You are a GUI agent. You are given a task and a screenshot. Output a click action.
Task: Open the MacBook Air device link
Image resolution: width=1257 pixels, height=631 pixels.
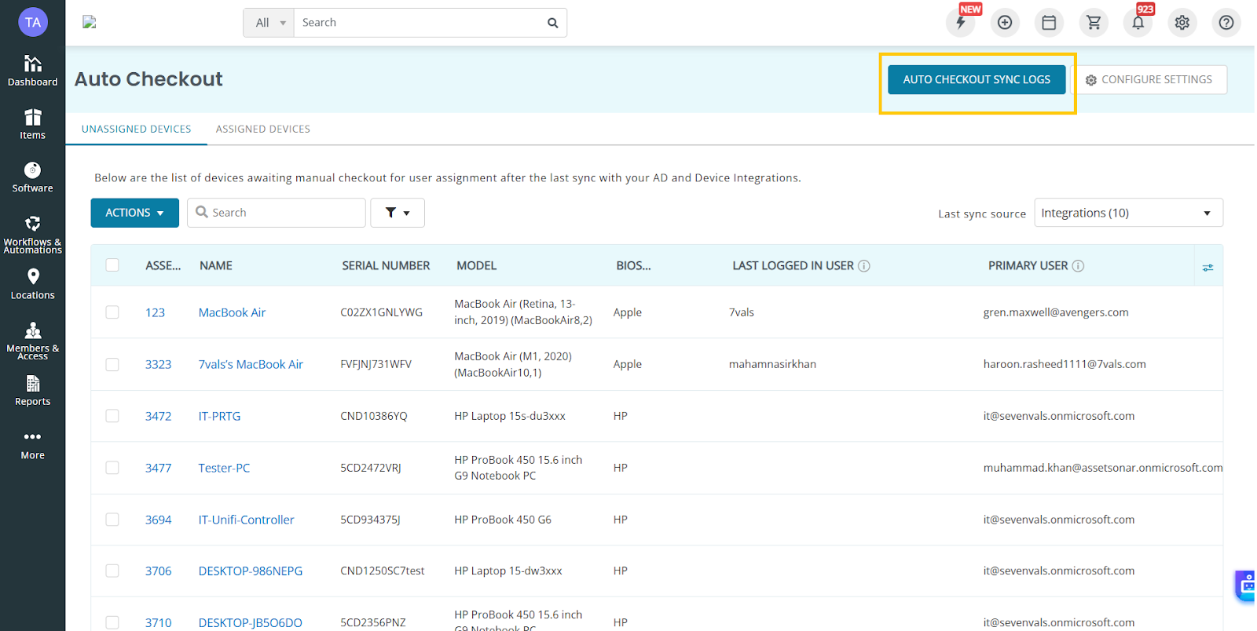tap(232, 312)
